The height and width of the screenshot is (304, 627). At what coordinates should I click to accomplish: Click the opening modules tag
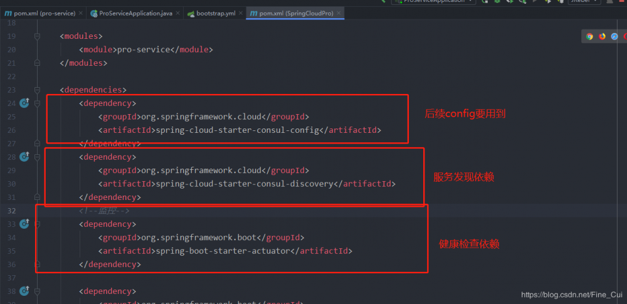[81, 36]
